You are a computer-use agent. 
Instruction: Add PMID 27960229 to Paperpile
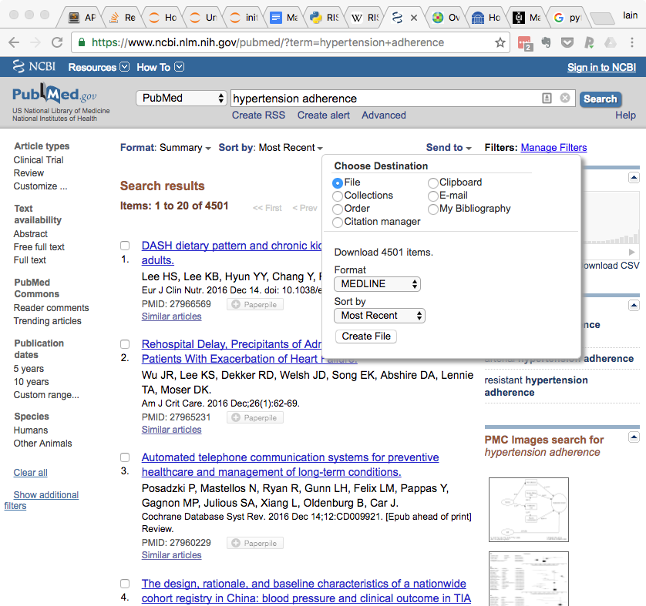[254, 543]
